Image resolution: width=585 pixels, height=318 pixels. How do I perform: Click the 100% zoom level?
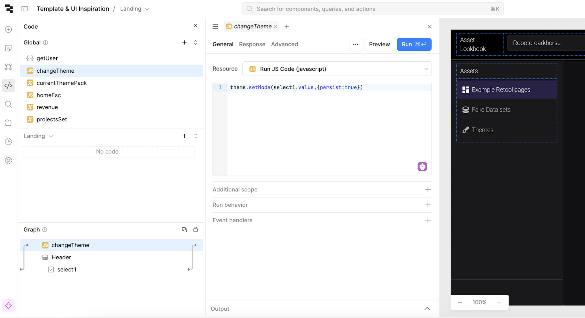479,302
